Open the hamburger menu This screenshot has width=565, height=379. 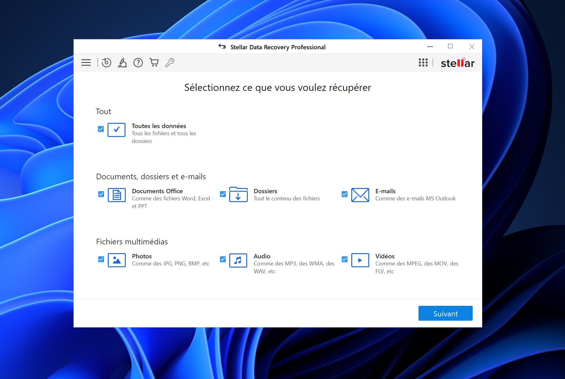(86, 63)
